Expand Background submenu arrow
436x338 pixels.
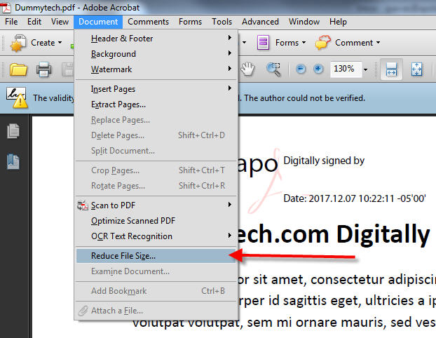click(x=230, y=53)
